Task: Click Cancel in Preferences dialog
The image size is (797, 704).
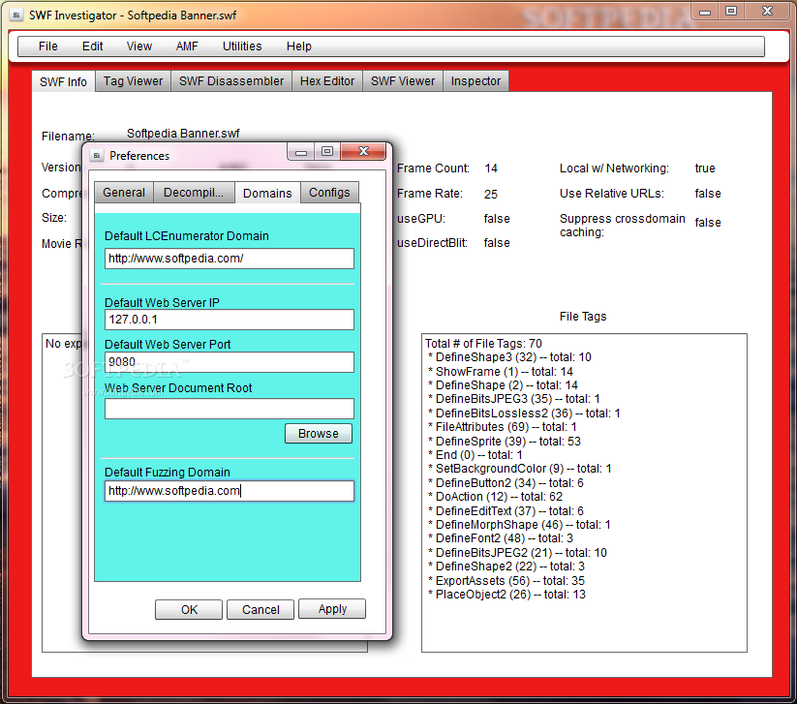Action: (x=261, y=609)
